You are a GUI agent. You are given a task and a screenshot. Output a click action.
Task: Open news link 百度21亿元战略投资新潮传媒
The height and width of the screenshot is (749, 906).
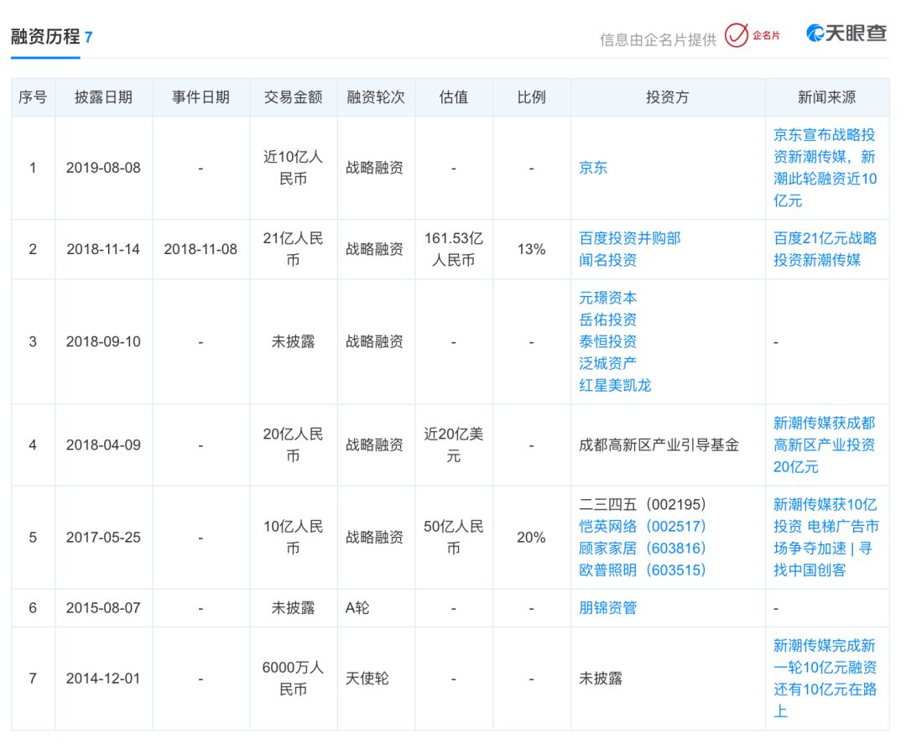pyautogui.click(x=825, y=249)
